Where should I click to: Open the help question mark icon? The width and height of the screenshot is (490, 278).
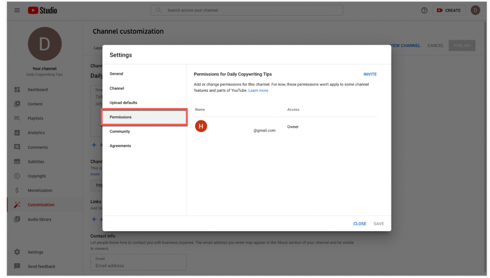[x=424, y=11]
